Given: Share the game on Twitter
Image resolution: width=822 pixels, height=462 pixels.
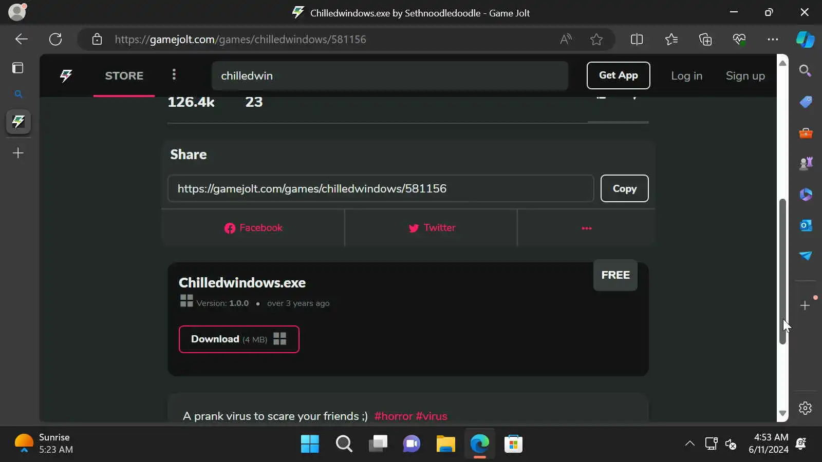Looking at the screenshot, I should (432, 228).
